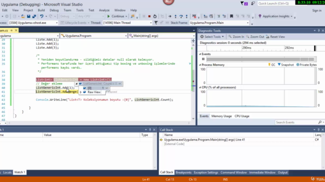Click the Quick Launch search box
Screen dimensions: 325x182
click(x=276, y=4)
